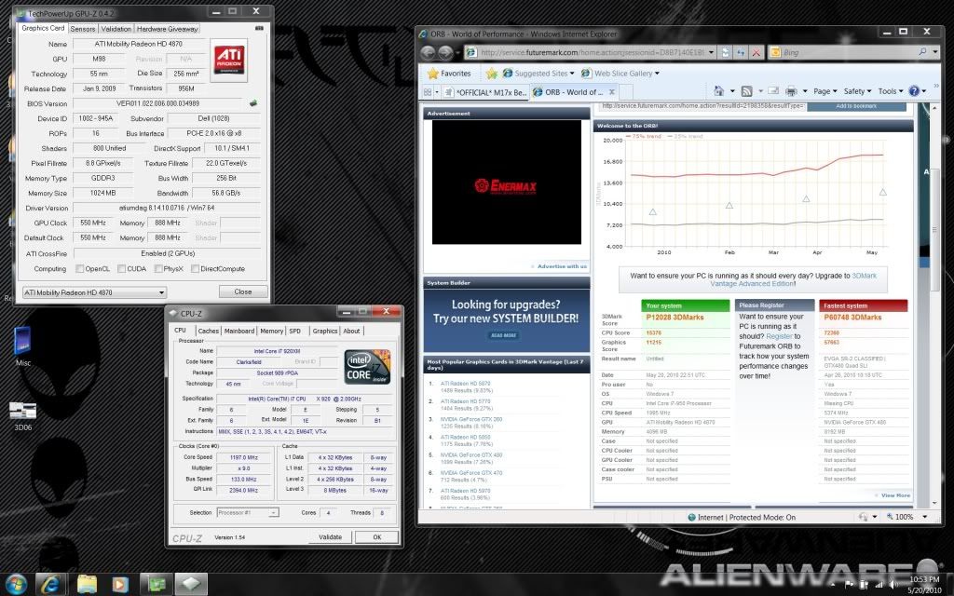Toggle the OpenCL checkbox in GPU-Z
954x596 pixels.
(79, 269)
